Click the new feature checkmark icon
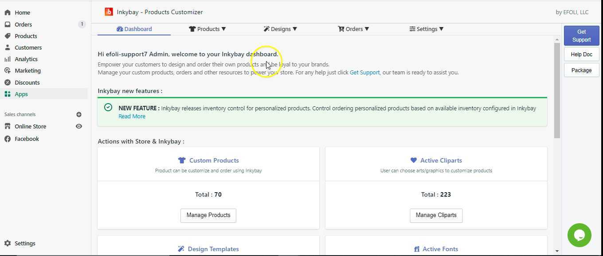 tap(108, 107)
